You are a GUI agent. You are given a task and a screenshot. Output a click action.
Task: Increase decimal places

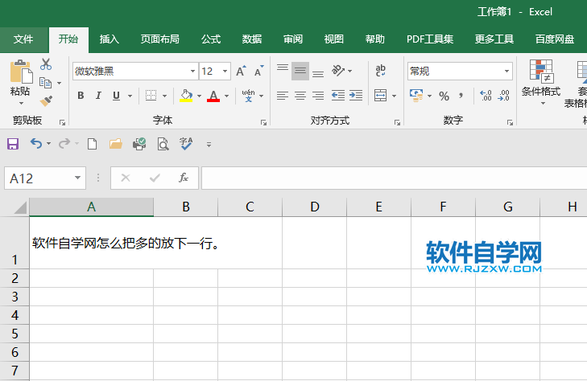click(486, 96)
